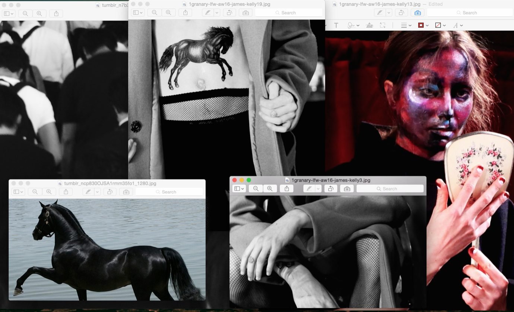Rotate the james-kelly19.jpg image left

pyautogui.click(x=229, y=13)
